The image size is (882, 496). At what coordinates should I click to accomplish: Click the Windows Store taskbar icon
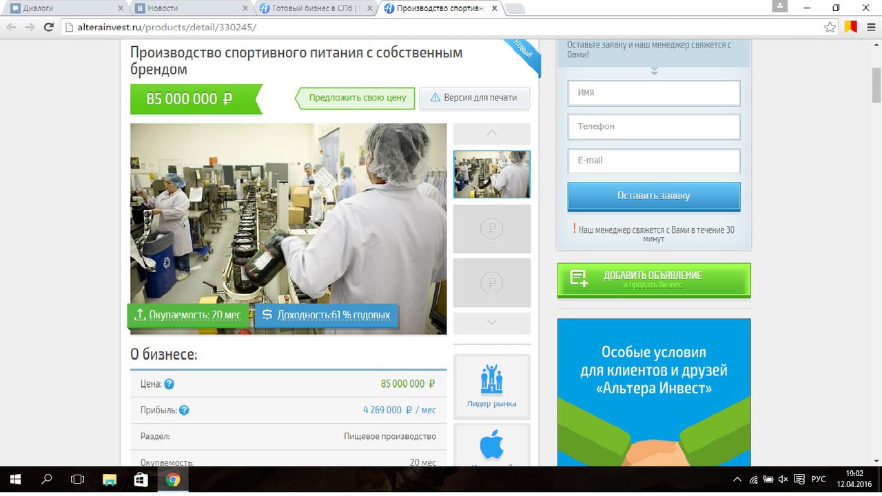(x=141, y=479)
